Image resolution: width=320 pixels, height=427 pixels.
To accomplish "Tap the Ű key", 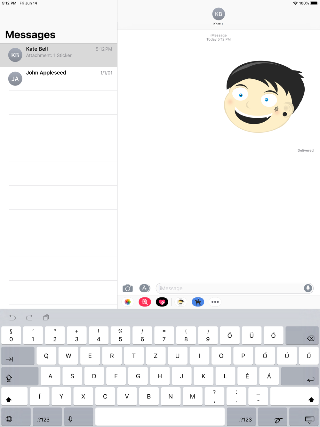I will tap(309, 356).
